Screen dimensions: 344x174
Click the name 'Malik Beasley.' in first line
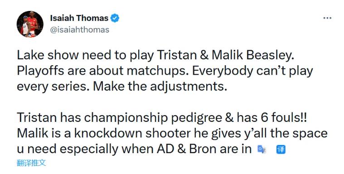click(253, 55)
